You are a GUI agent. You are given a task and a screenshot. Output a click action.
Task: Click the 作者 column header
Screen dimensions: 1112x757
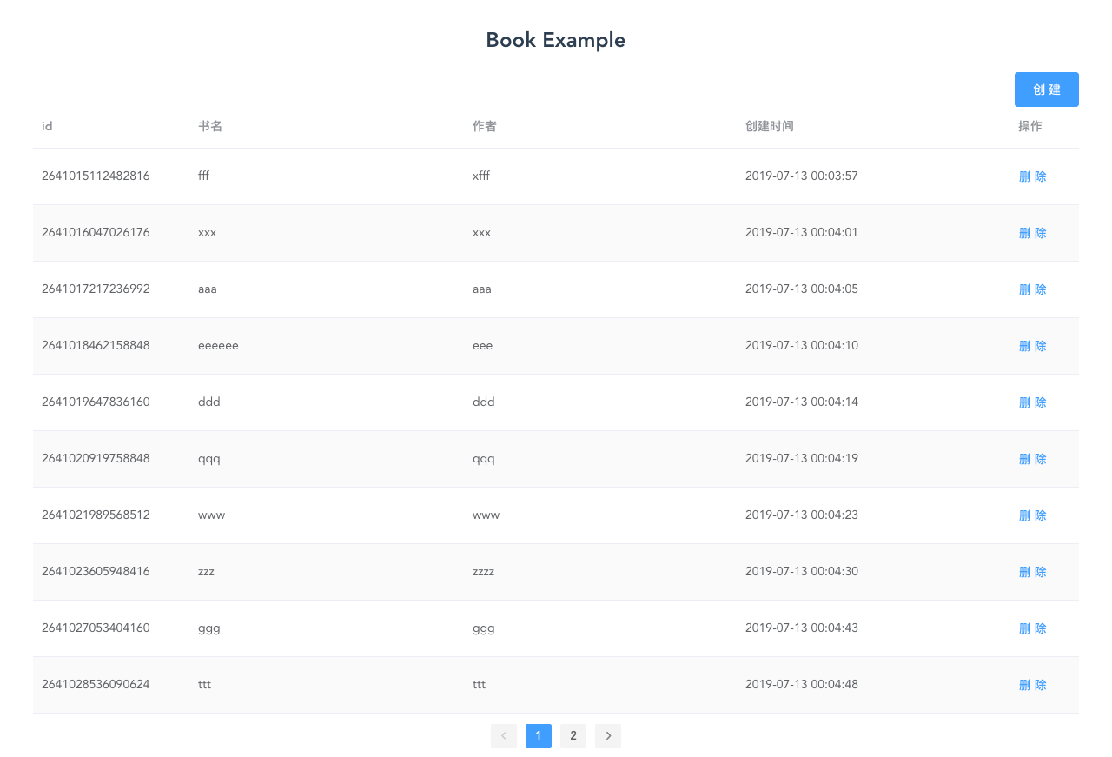coord(484,126)
